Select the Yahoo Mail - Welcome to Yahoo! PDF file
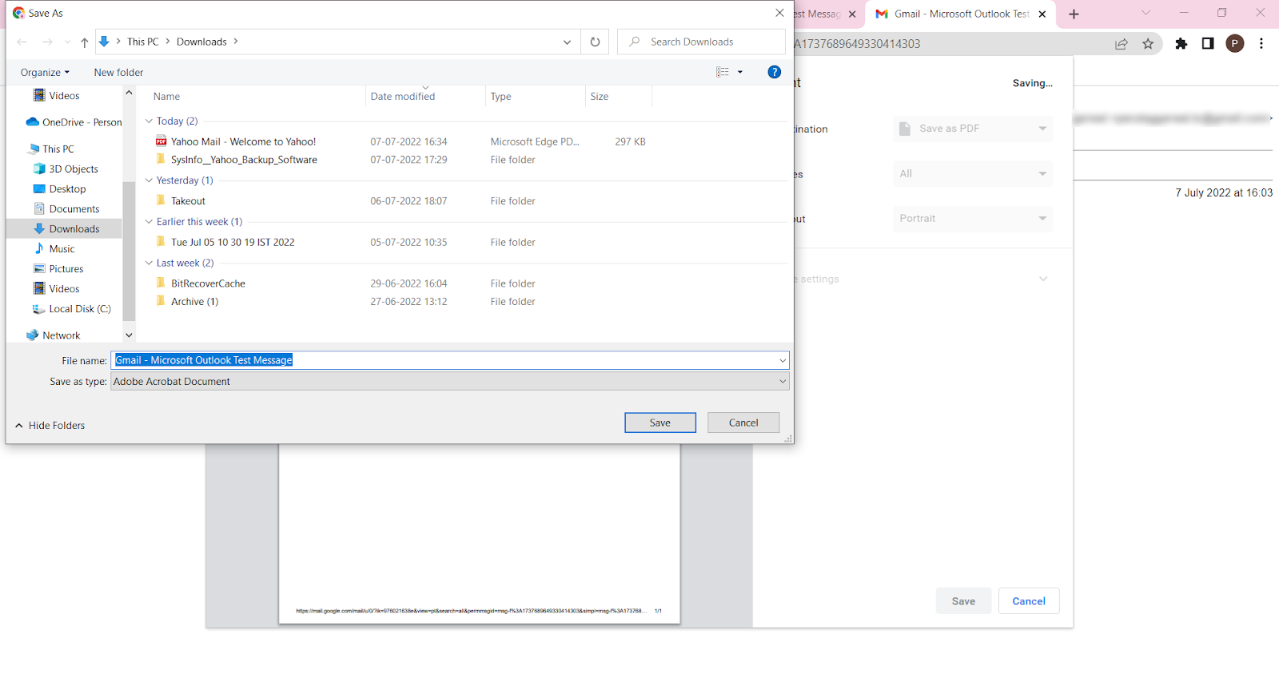 point(243,142)
